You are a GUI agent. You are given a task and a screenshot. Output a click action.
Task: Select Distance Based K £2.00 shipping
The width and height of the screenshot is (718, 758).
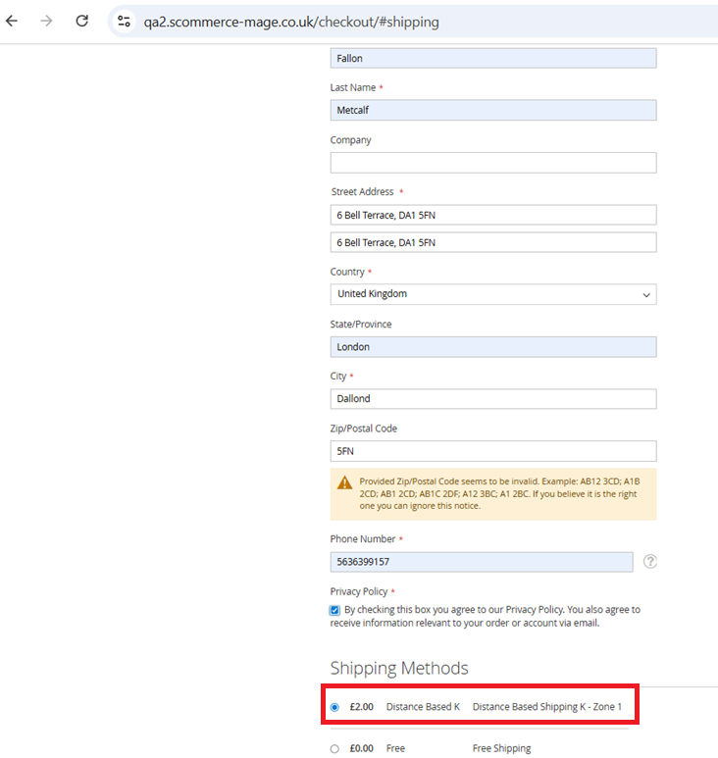pos(335,707)
